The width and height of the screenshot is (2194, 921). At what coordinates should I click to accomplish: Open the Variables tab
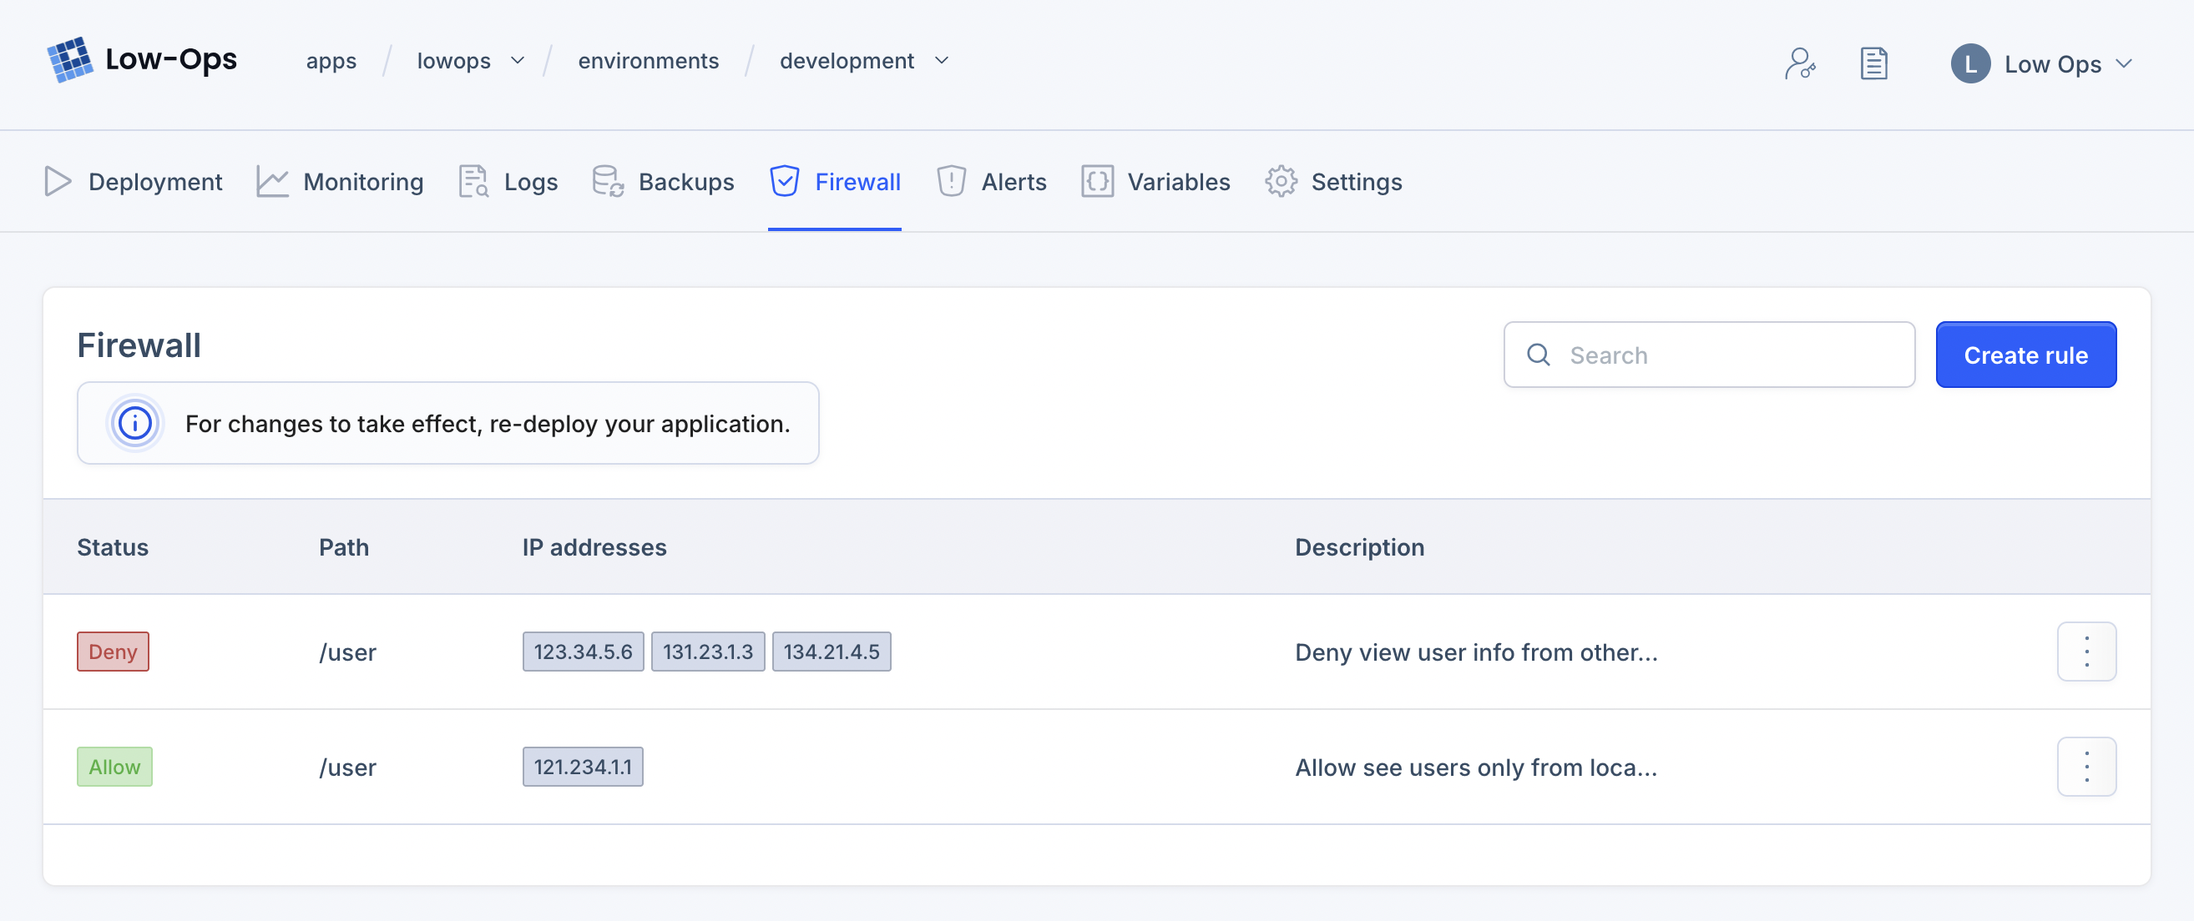click(1155, 181)
